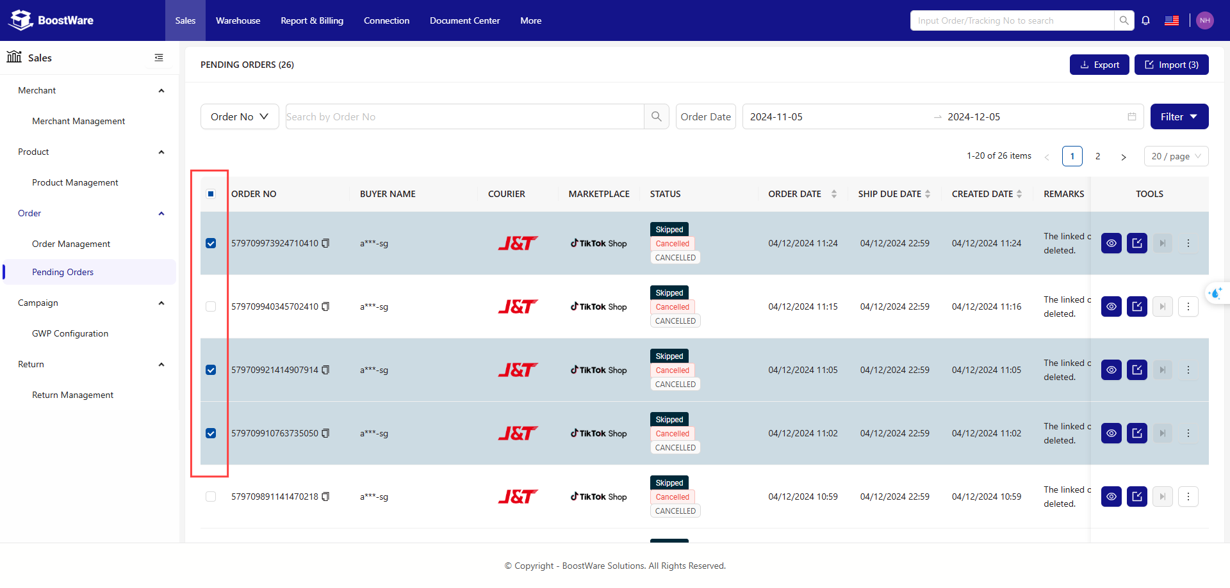Open GWP Configuration page

tap(70, 333)
